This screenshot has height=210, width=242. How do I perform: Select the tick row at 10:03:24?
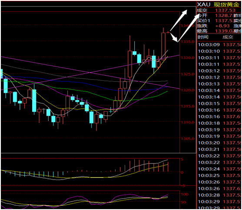coord(219,169)
